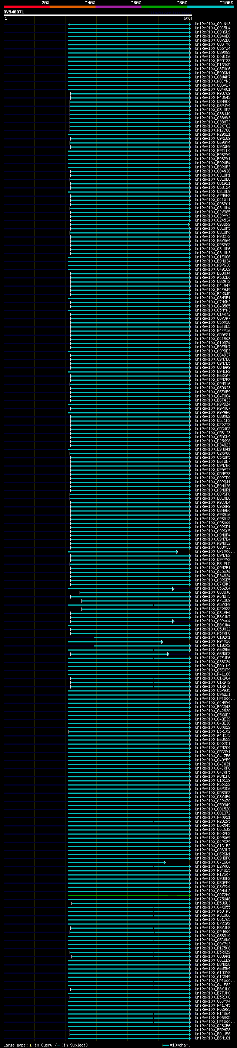Click the white query length bar under AV540071
The image size is (237, 1048).
point(98,15)
